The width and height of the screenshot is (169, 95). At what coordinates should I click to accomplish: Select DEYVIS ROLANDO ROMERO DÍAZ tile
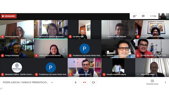point(152,49)
